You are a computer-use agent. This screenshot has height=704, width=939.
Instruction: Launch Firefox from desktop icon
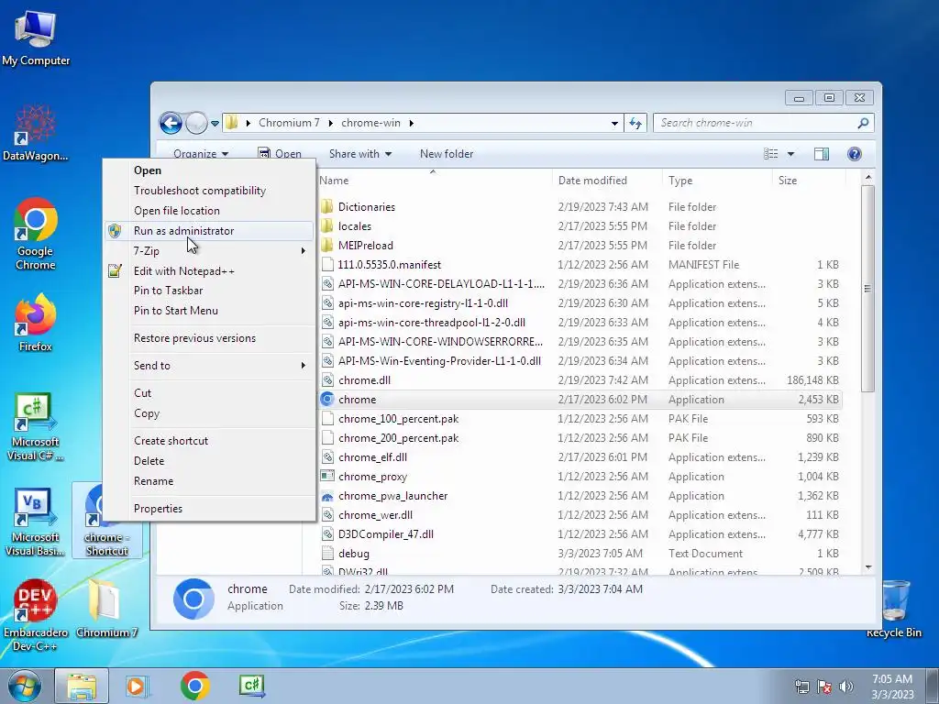[x=36, y=322]
